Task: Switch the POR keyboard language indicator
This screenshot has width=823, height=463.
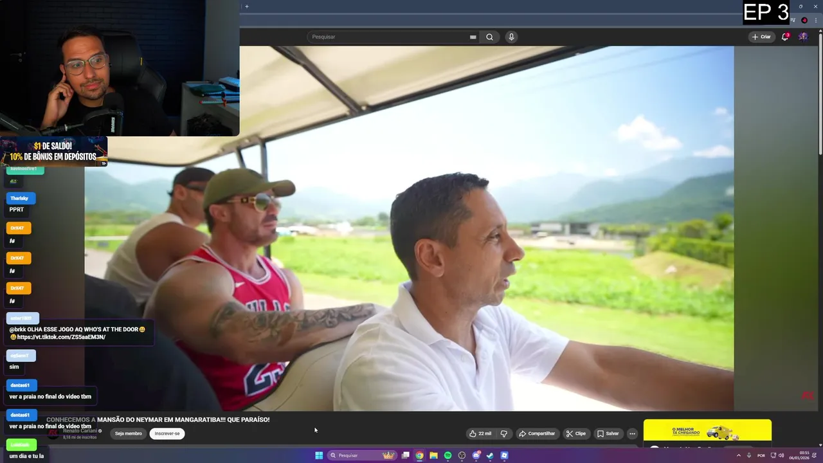Action: pos(761,455)
